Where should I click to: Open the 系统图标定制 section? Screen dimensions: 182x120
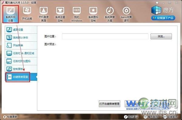coord(93,14)
